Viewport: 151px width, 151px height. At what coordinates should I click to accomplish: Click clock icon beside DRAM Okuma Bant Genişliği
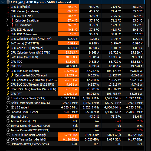[8, 135]
